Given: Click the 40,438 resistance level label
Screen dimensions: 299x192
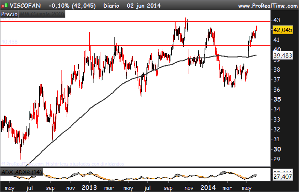Looking at the screenshot, I should pos(9,41).
